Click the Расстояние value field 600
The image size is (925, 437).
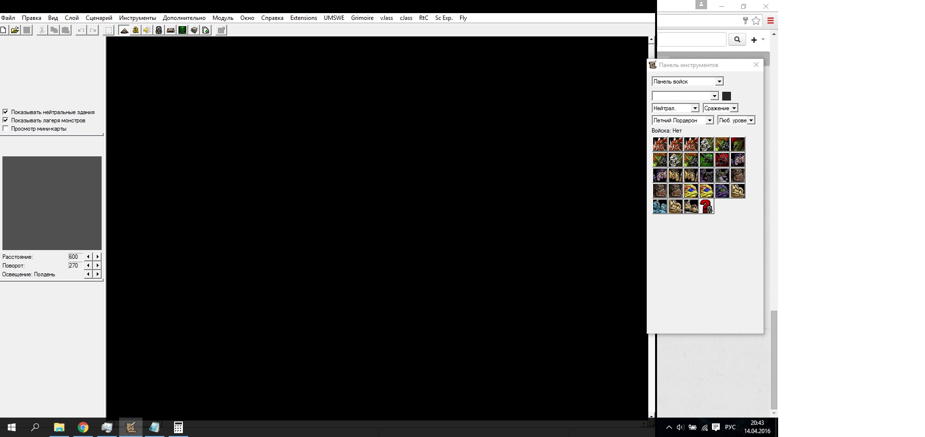(75, 256)
